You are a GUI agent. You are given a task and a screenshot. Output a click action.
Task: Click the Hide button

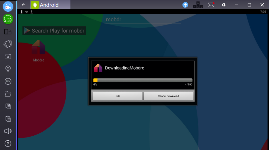(117, 96)
